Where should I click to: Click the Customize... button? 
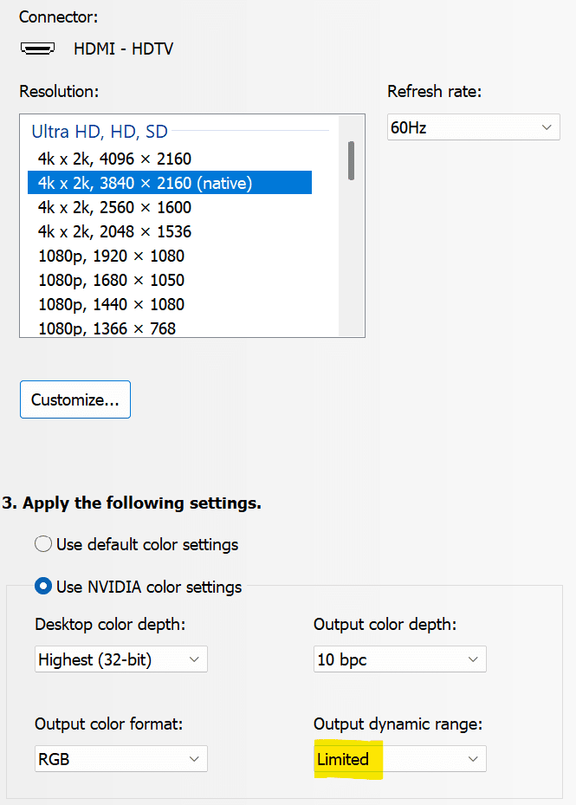75,399
